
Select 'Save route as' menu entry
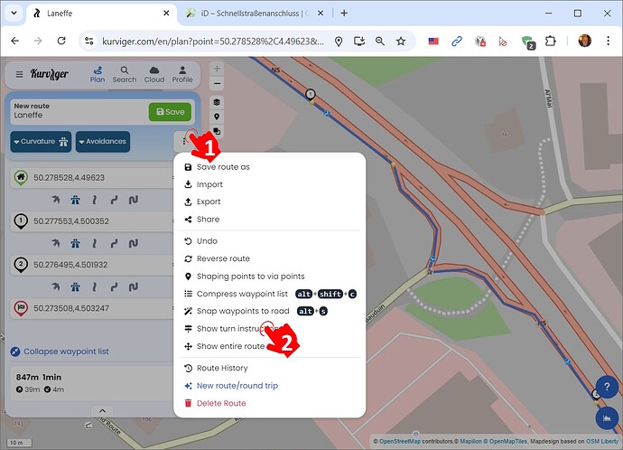[223, 167]
